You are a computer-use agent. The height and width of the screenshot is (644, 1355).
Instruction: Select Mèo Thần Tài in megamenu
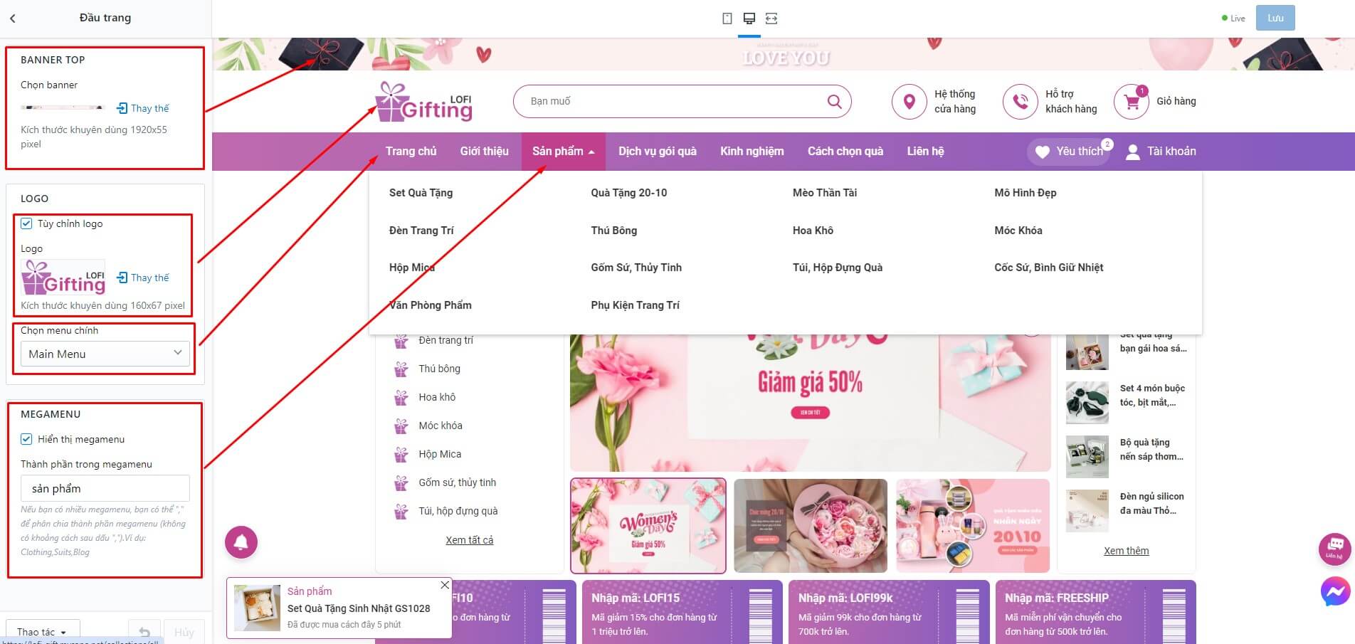pos(825,193)
